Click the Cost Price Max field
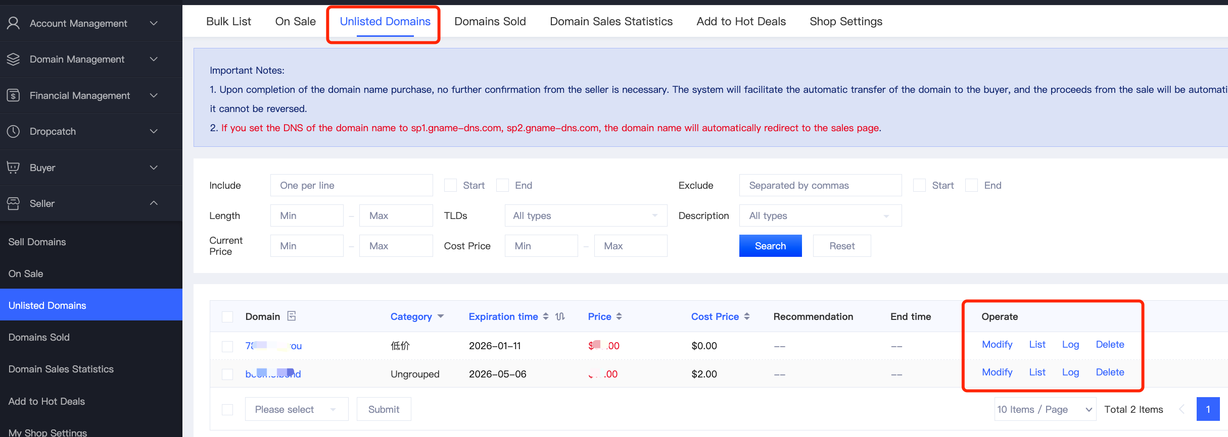Image resolution: width=1228 pixels, height=437 pixels. click(631, 246)
